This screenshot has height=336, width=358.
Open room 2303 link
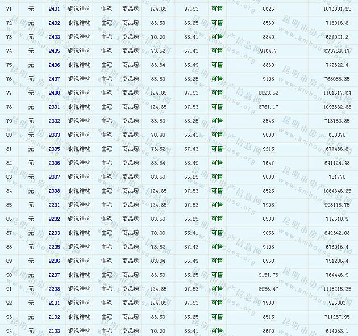(55, 135)
